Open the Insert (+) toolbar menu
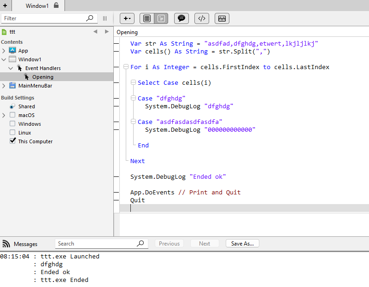This screenshot has height=287, width=369. tap(127, 18)
